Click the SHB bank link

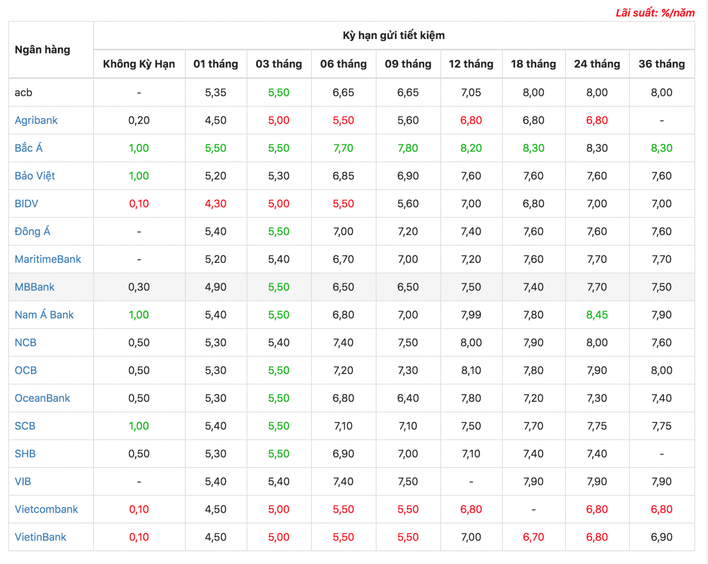[x=25, y=454]
